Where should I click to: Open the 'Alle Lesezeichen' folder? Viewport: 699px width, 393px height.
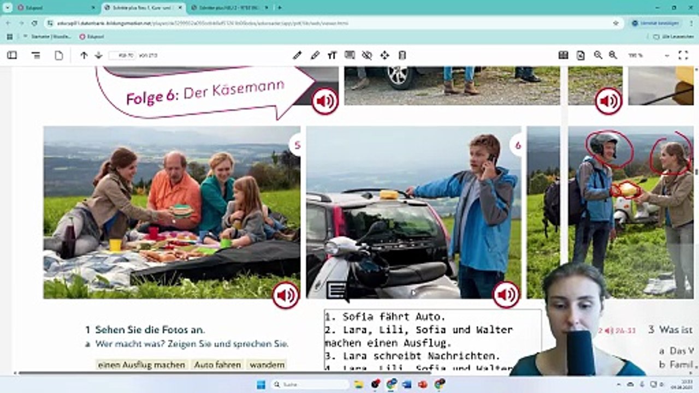point(673,37)
